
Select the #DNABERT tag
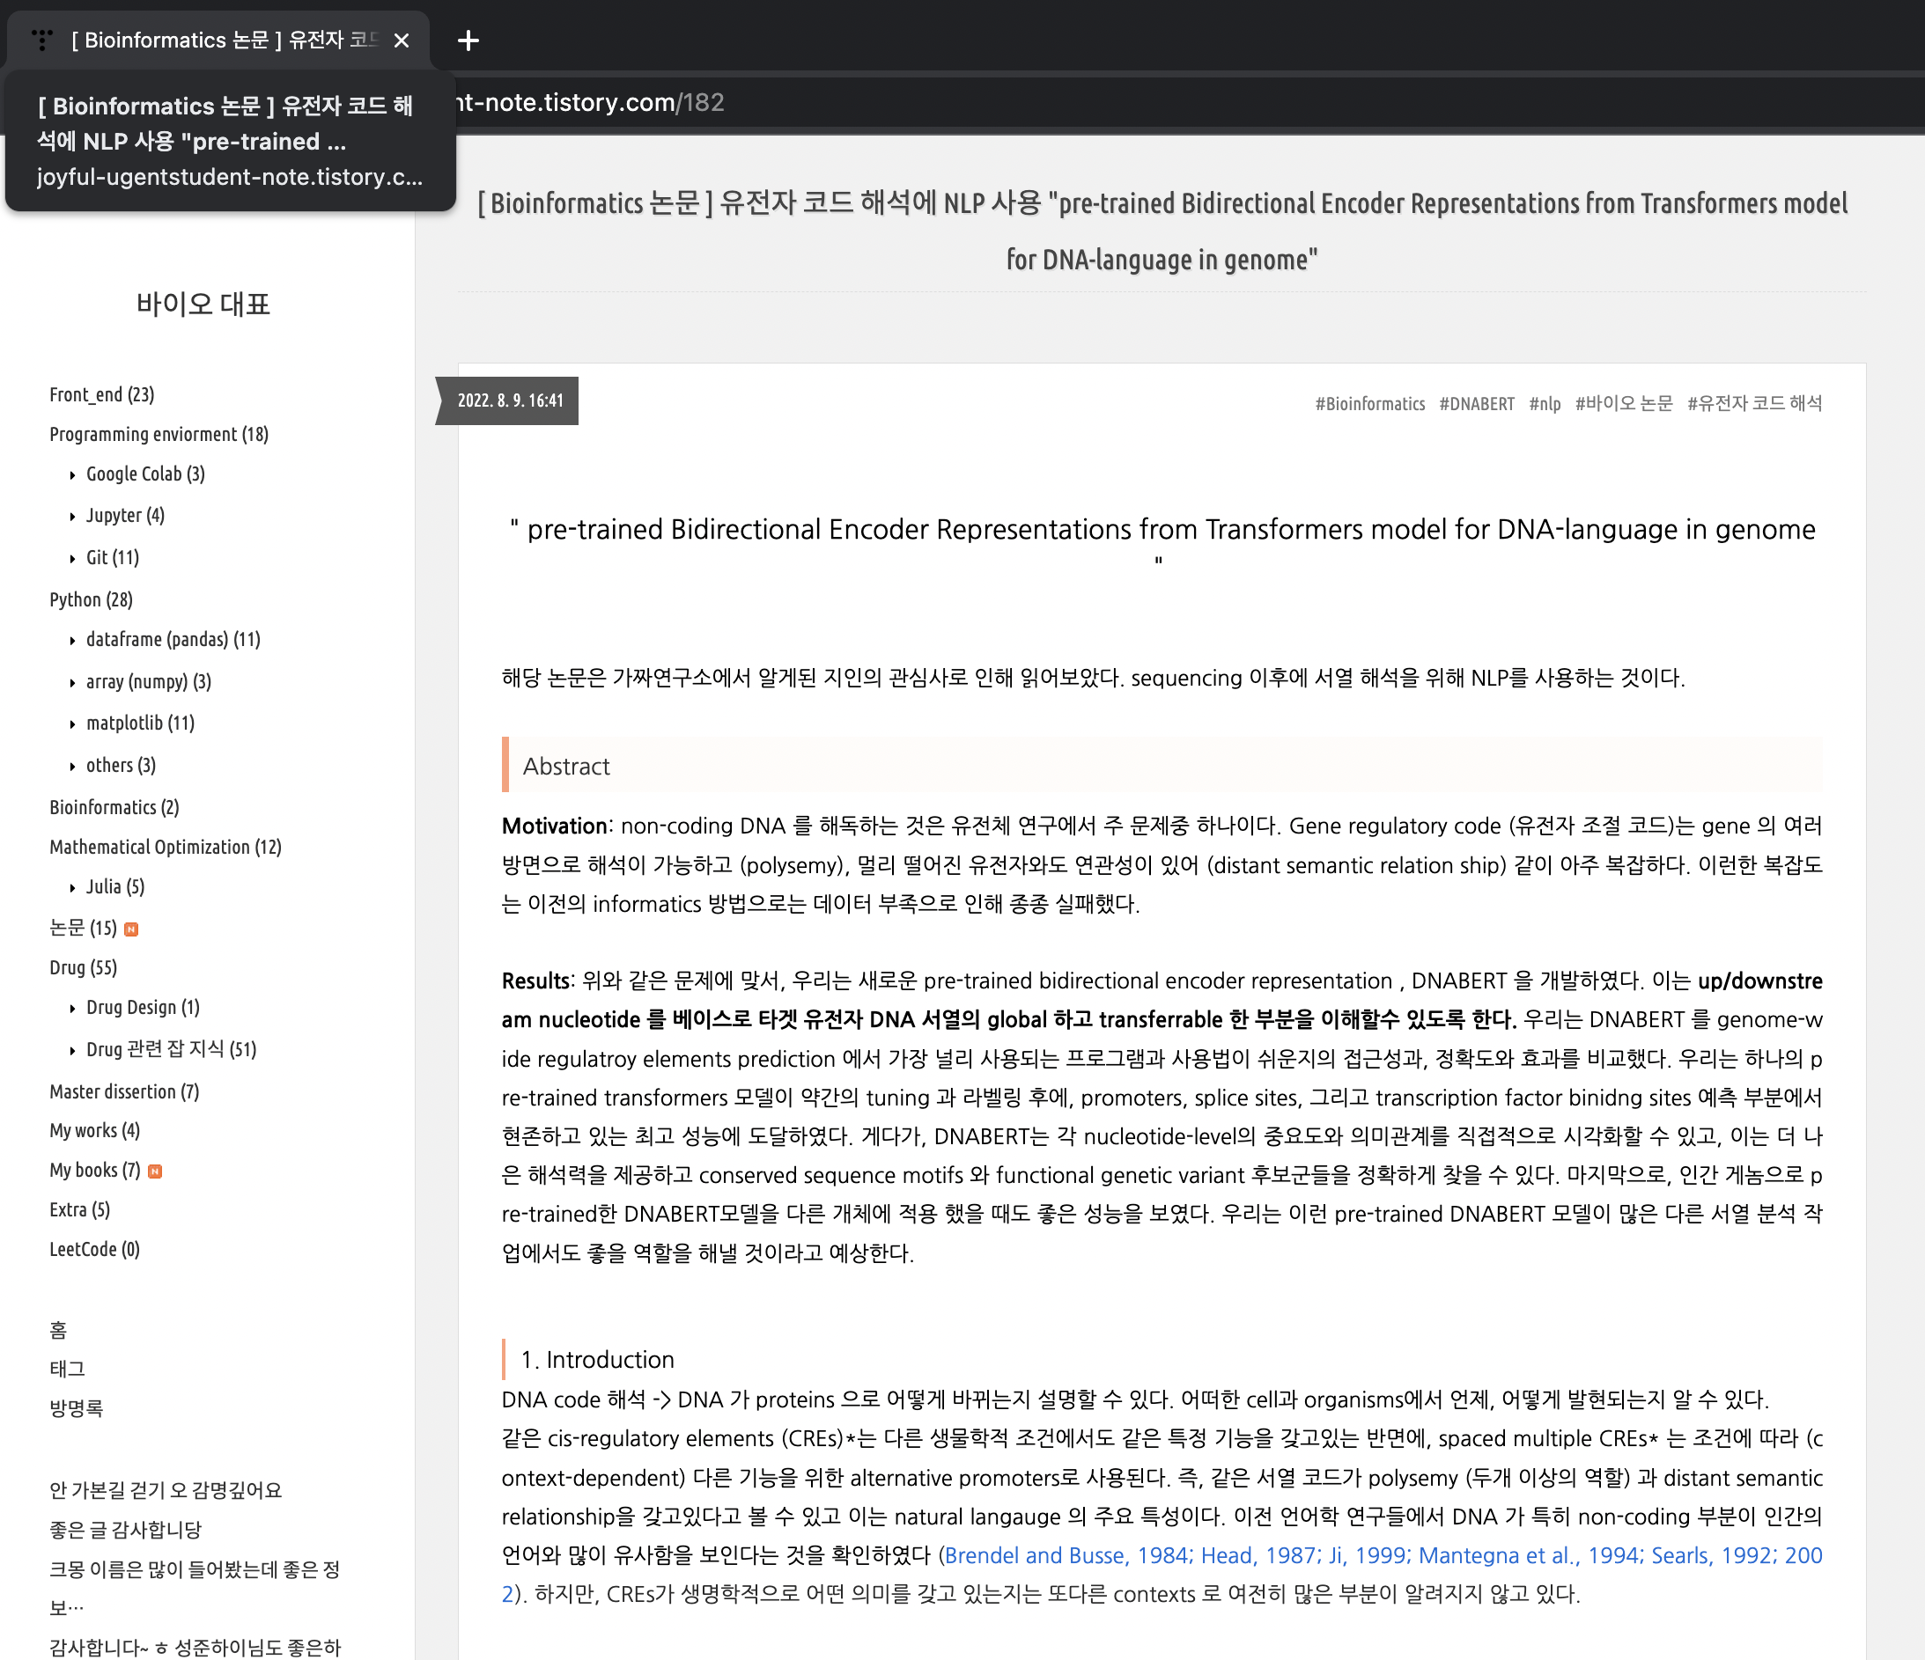click(1476, 404)
